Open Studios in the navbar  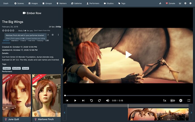tap(109, 3)
